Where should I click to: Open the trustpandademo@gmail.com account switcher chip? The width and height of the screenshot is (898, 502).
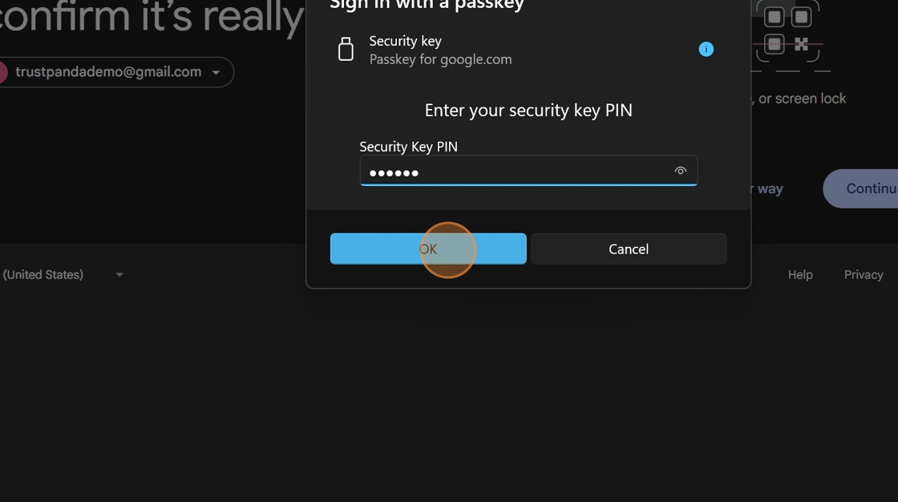[x=114, y=72]
